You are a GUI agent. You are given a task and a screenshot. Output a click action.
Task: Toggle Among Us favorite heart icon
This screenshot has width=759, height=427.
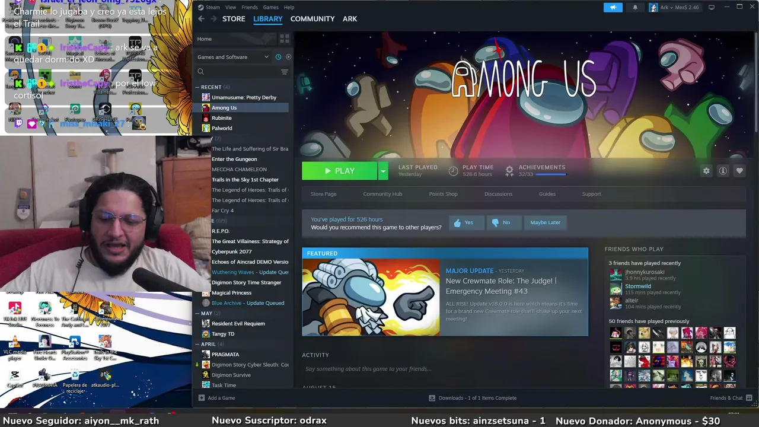739,171
